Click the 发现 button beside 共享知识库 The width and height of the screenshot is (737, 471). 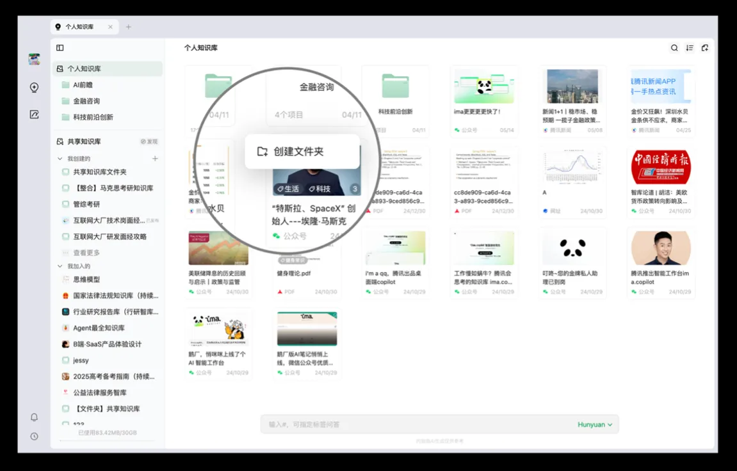click(x=149, y=141)
